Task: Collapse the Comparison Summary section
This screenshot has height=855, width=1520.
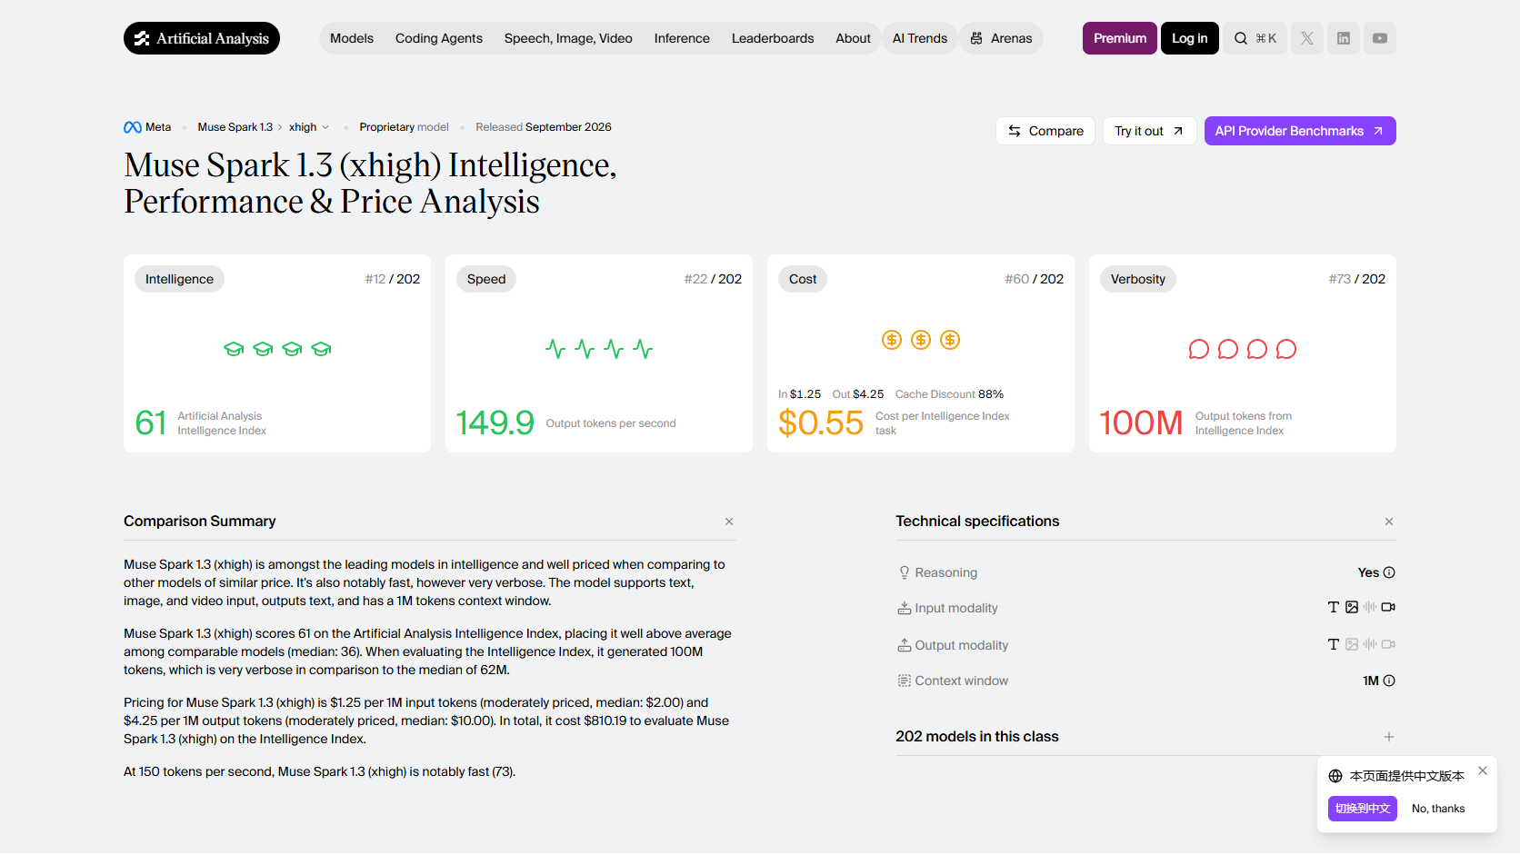Action: click(729, 522)
